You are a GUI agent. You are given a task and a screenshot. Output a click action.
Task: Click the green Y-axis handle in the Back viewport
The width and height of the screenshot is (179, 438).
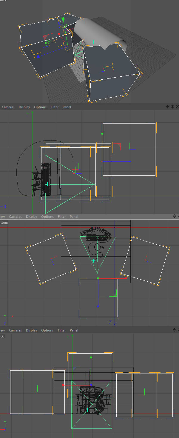pyautogui.click(x=91, y=357)
